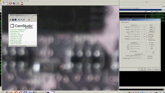The image size is (165, 93).
Task: Click the first red Opera icon in the taskbar
Action: (x=16, y=92)
